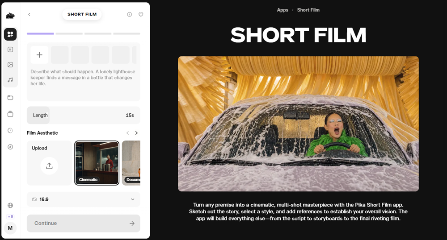The width and height of the screenshot is (447, 240).
Task: Go back with the left chevron
Action: point(29,14)
